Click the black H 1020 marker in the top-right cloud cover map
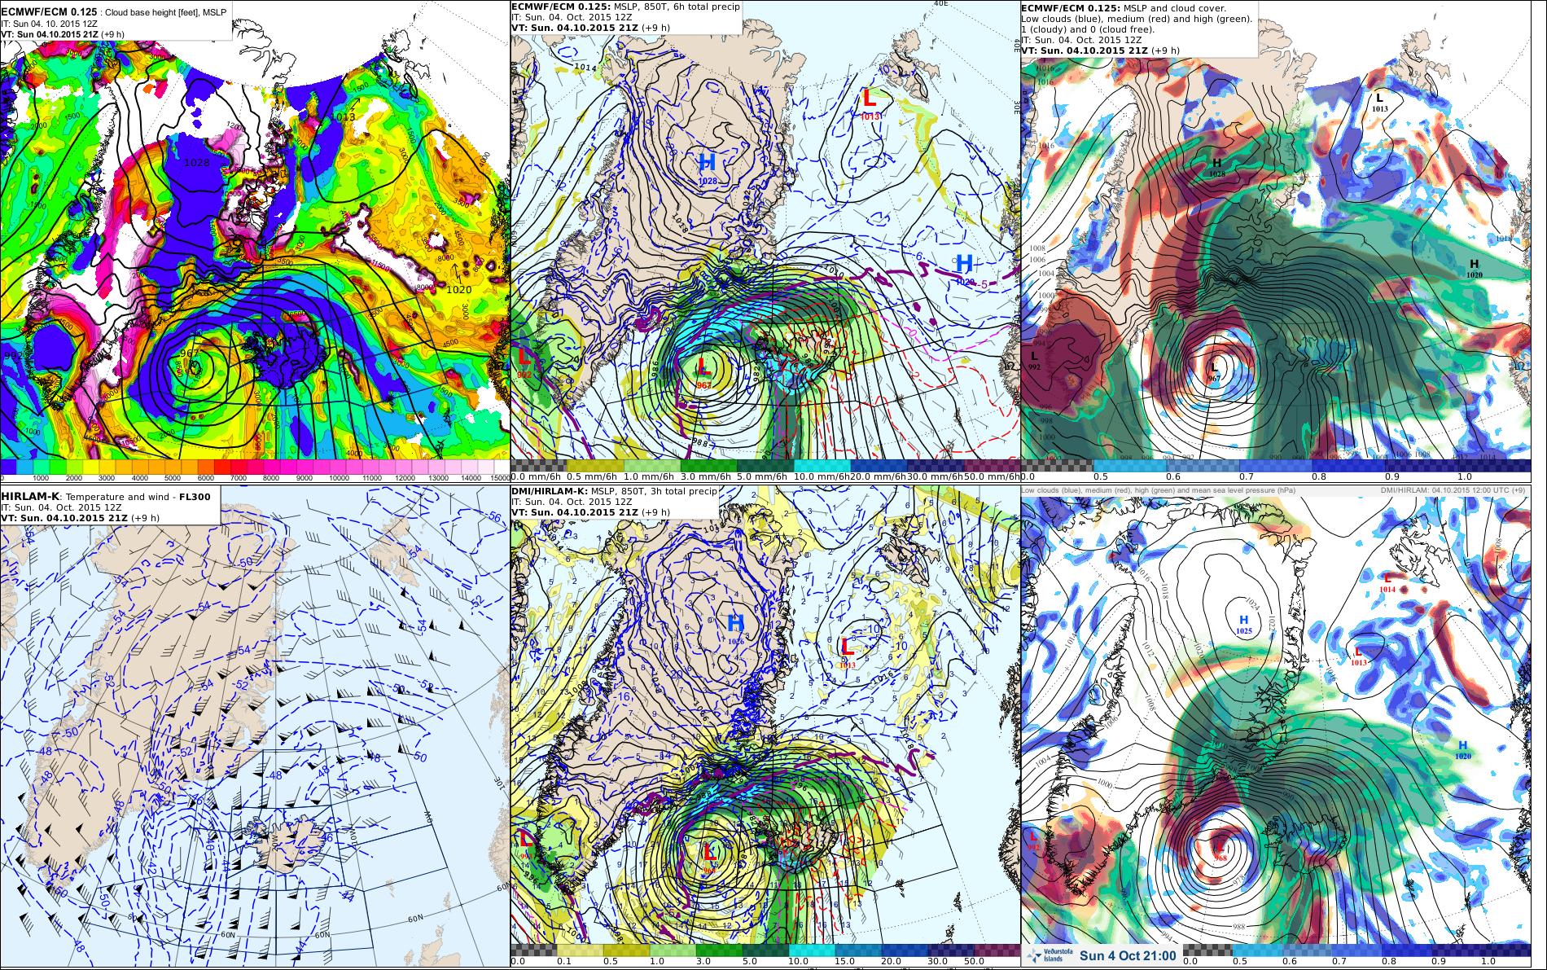Image resolution: width=1547 pixels, height=970 pixels. [1474, 267]
